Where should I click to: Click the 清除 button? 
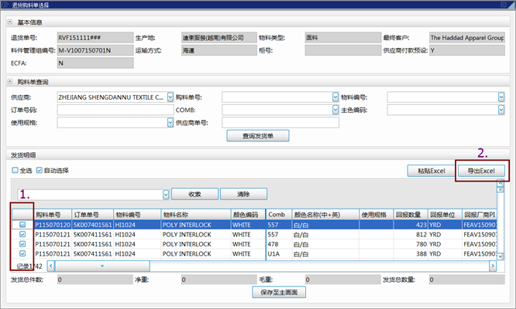coord(243,194)
